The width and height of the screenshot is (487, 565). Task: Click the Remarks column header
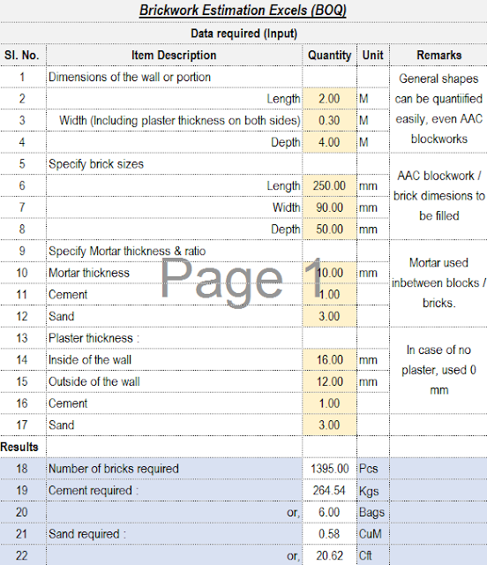[x=439, y=55]
